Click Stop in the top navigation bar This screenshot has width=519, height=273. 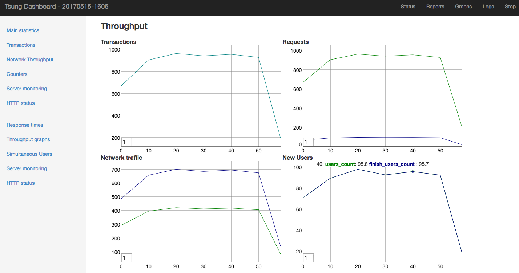(510, 7)
